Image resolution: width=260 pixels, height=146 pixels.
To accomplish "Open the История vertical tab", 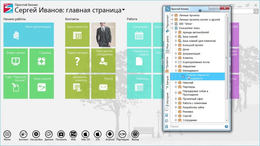I will tap(167, 99).
